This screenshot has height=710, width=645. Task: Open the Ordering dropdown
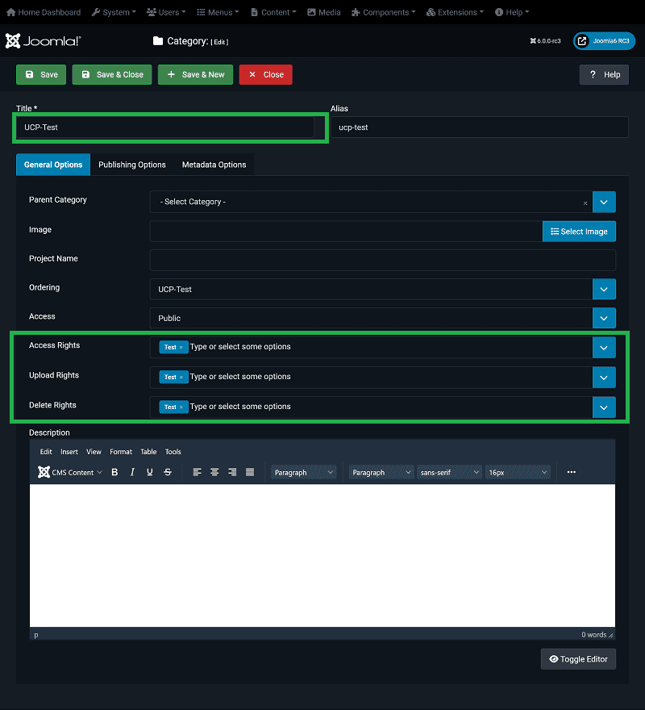[x=604, y=289]
